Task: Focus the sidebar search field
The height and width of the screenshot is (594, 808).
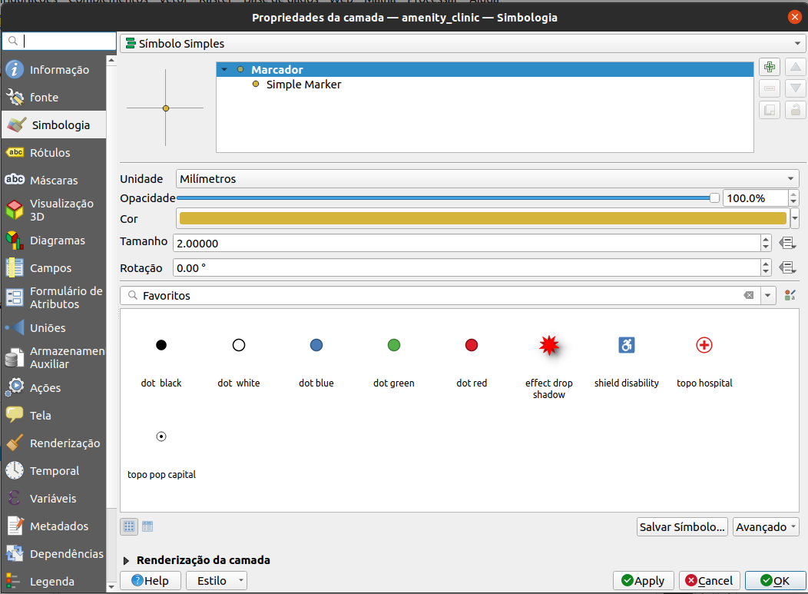Action: [59, 41]
